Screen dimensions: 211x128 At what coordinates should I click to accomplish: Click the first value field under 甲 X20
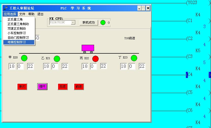pyautogui.click(x=12, y=67)
